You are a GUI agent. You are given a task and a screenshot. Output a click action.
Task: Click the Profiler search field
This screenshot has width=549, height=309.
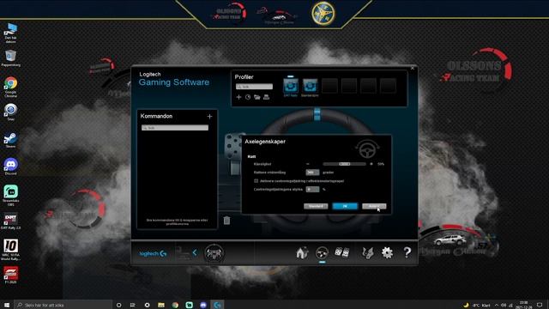click(254, 87)
